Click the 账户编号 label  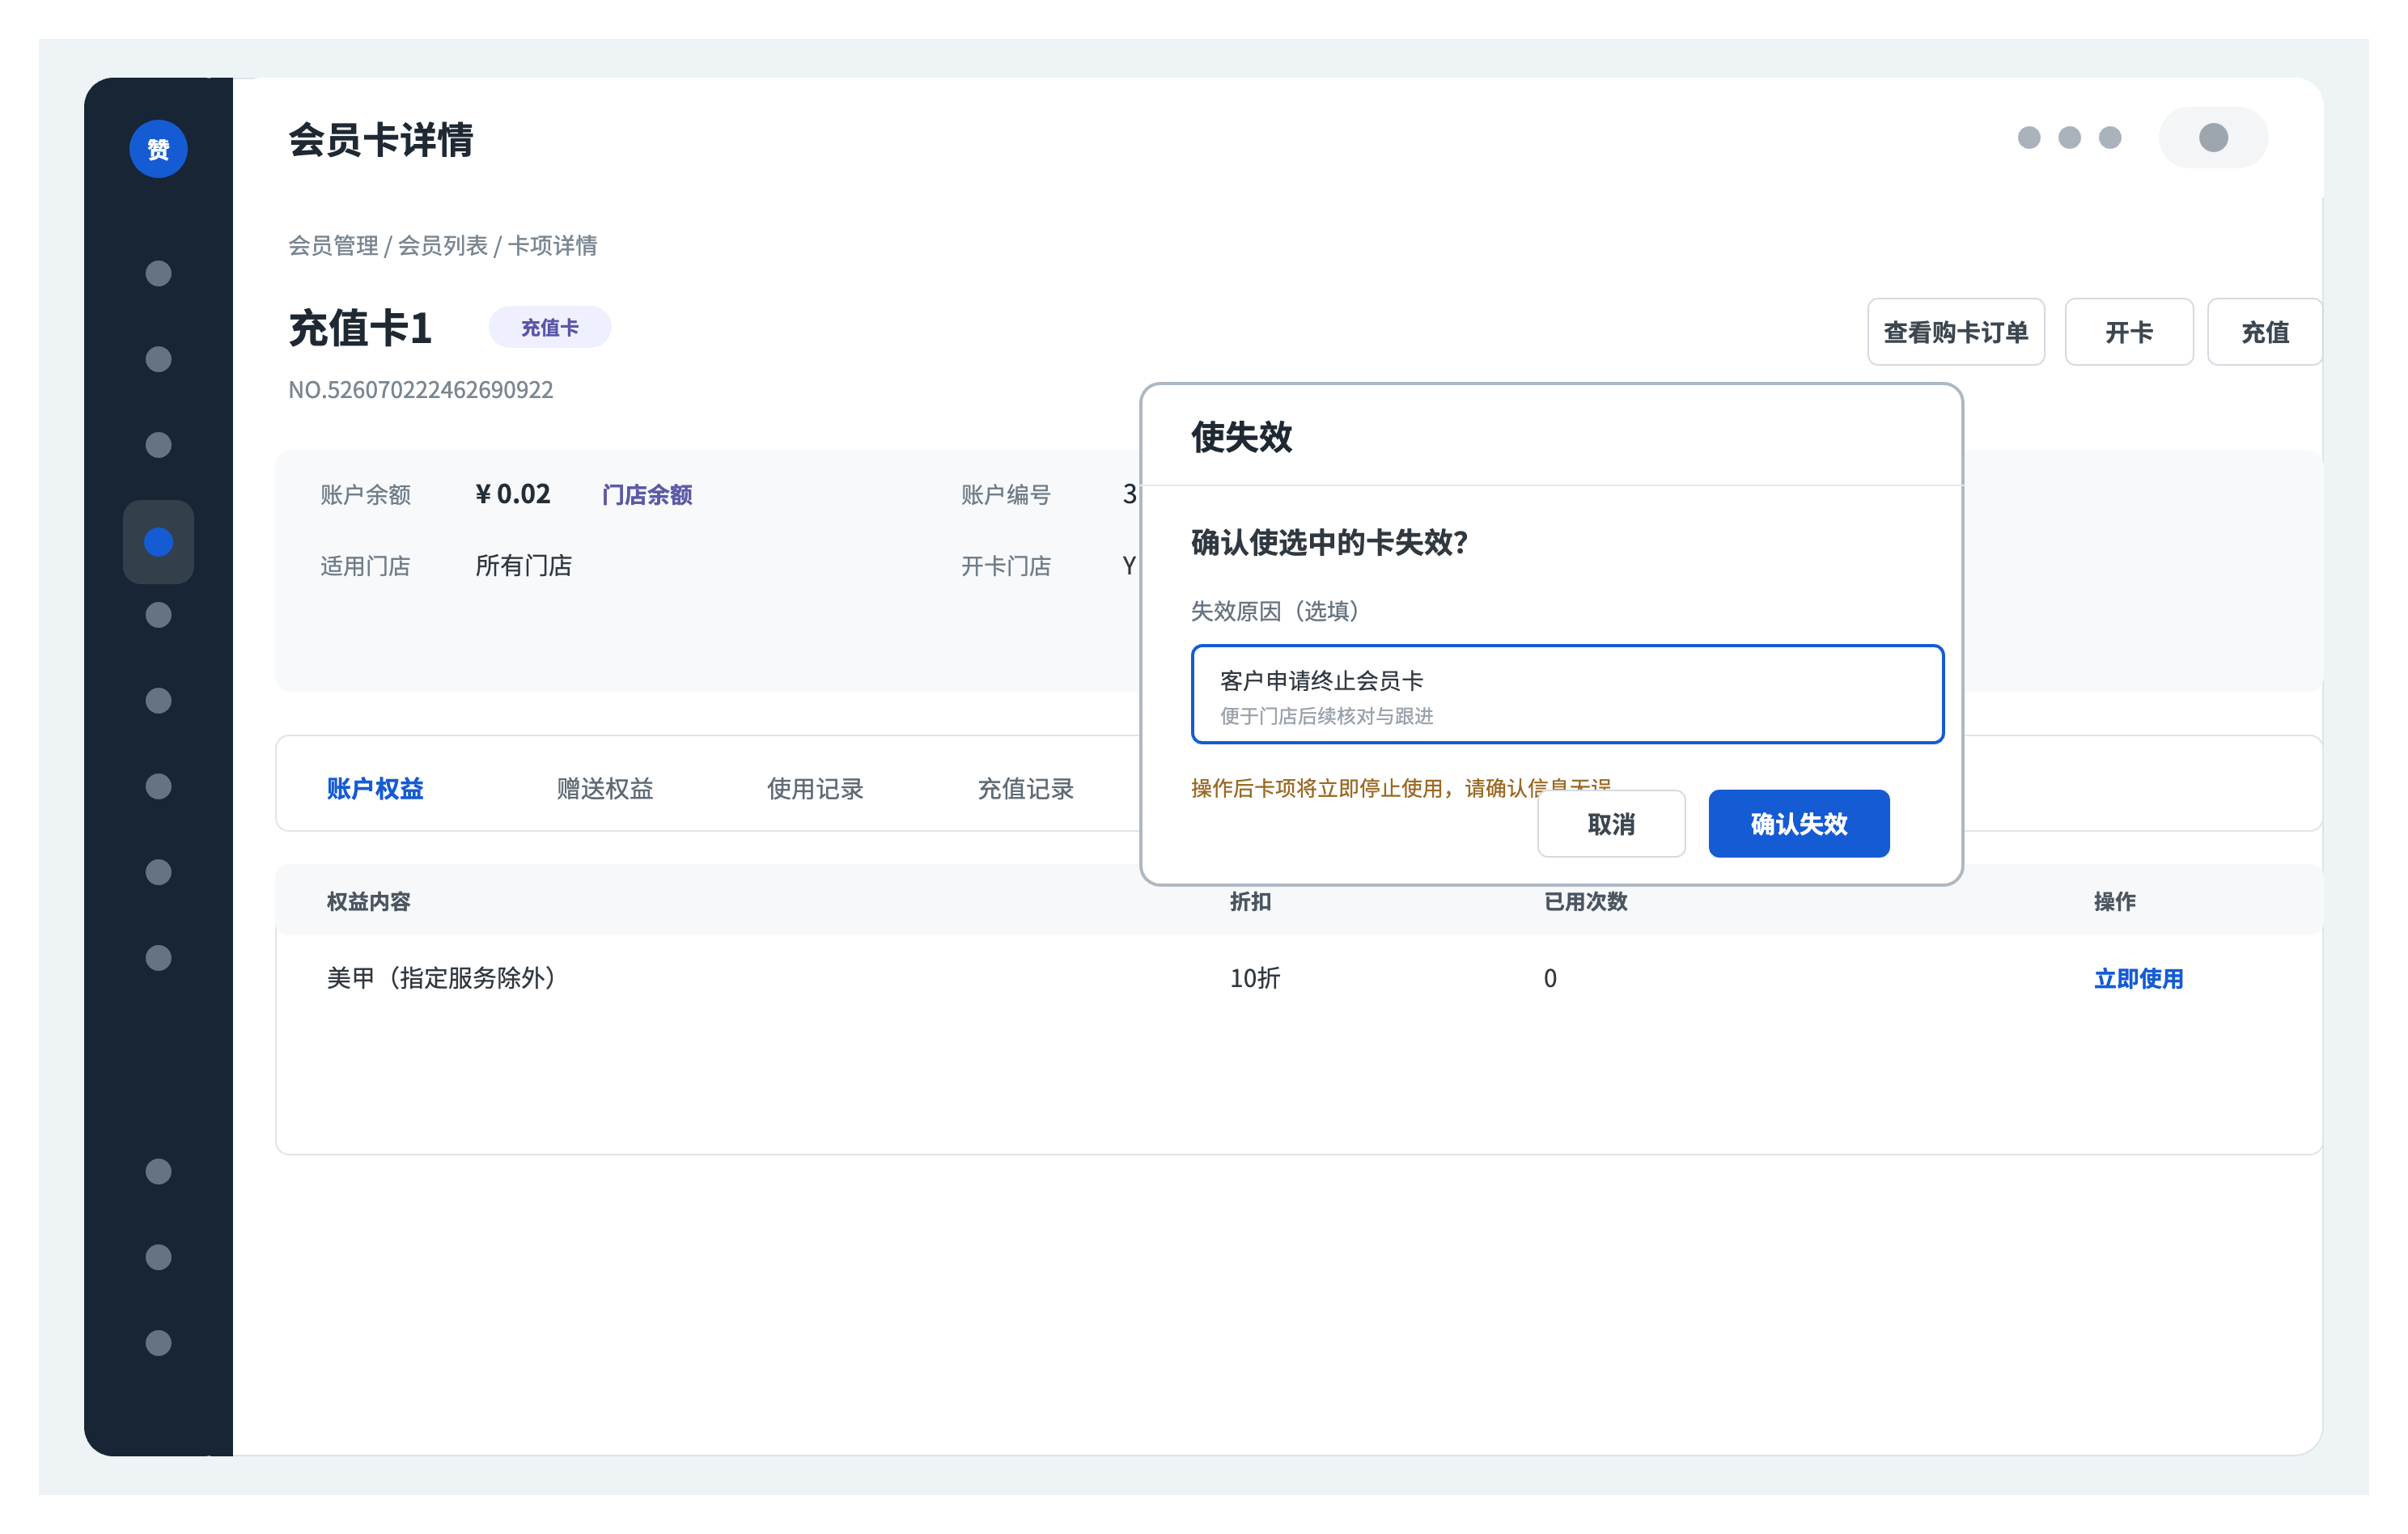[1006, 494]
